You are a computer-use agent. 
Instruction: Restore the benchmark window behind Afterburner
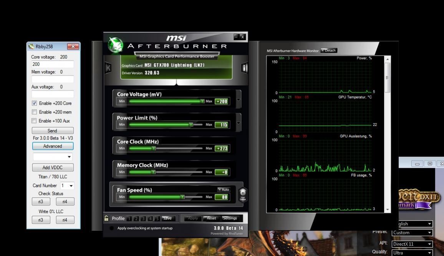coord(430,164)
